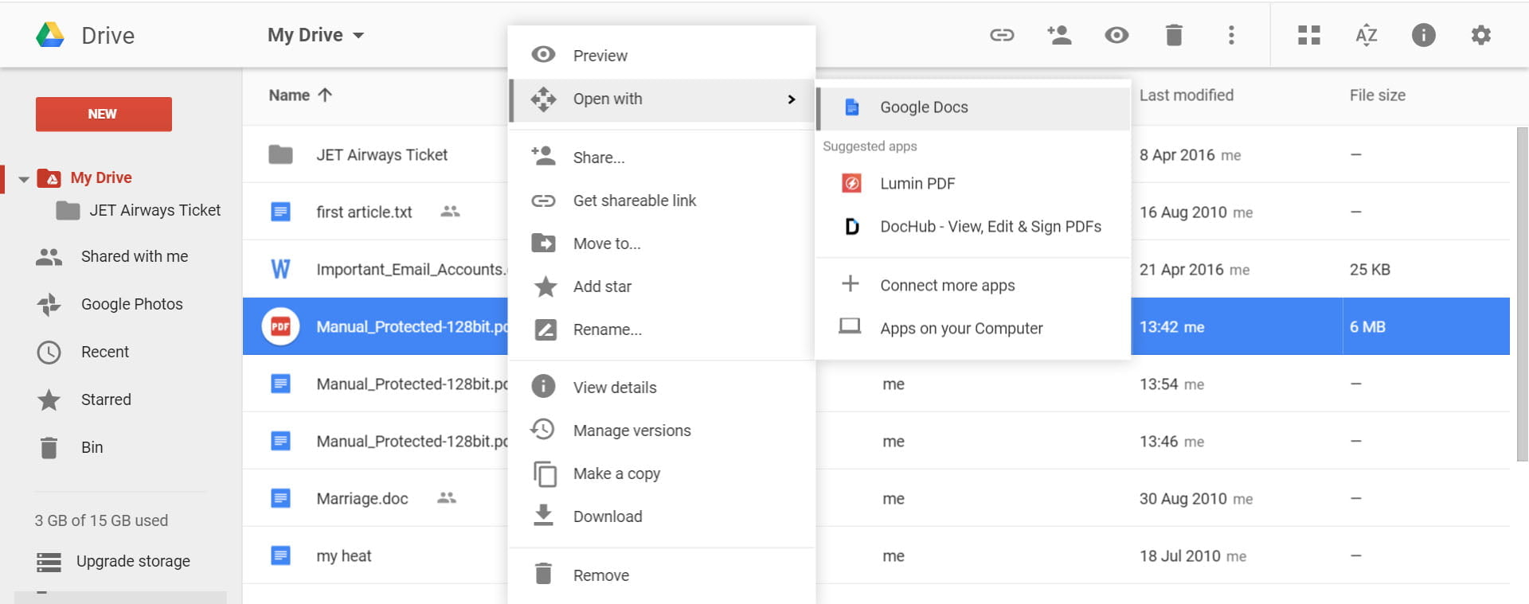Click the preview eye toolbar icon
This screenshot has height=604, width=1529.
(1116, 35)
